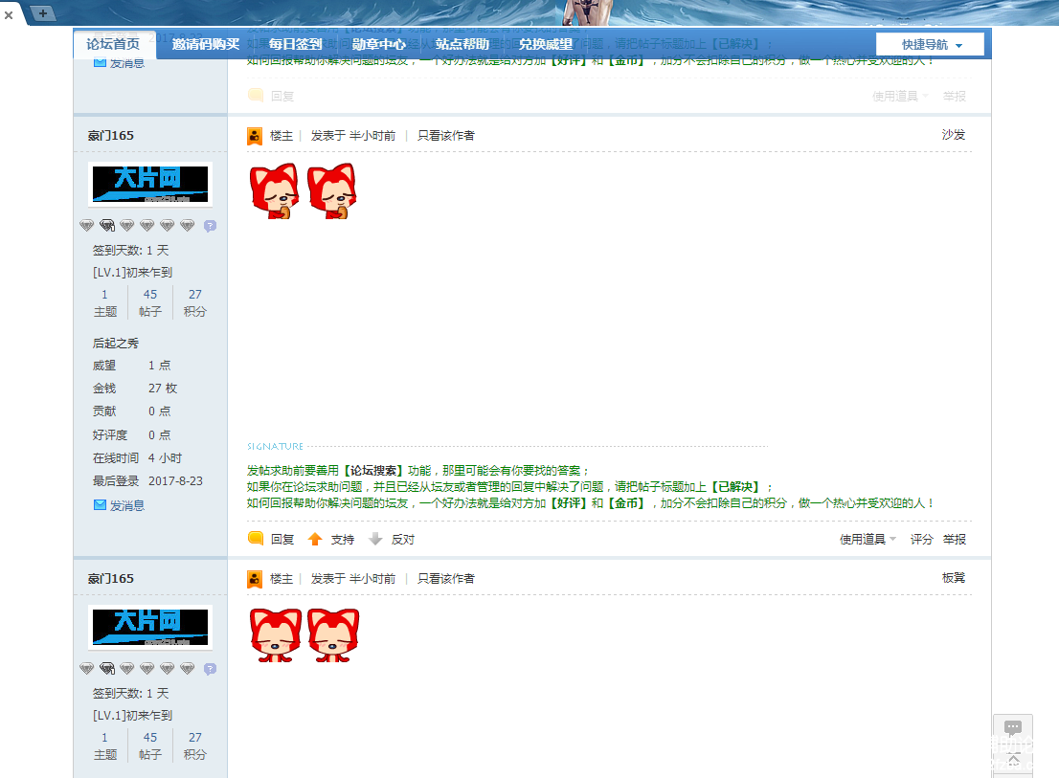This screenshot has height=778, width=1059.
Task: Click 签到天数: 1 天 in 沙发 sidebar
Action: (x=131, y=251)
